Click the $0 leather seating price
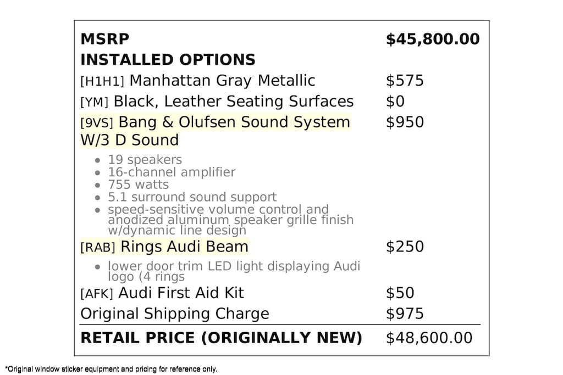 point(395,102)
